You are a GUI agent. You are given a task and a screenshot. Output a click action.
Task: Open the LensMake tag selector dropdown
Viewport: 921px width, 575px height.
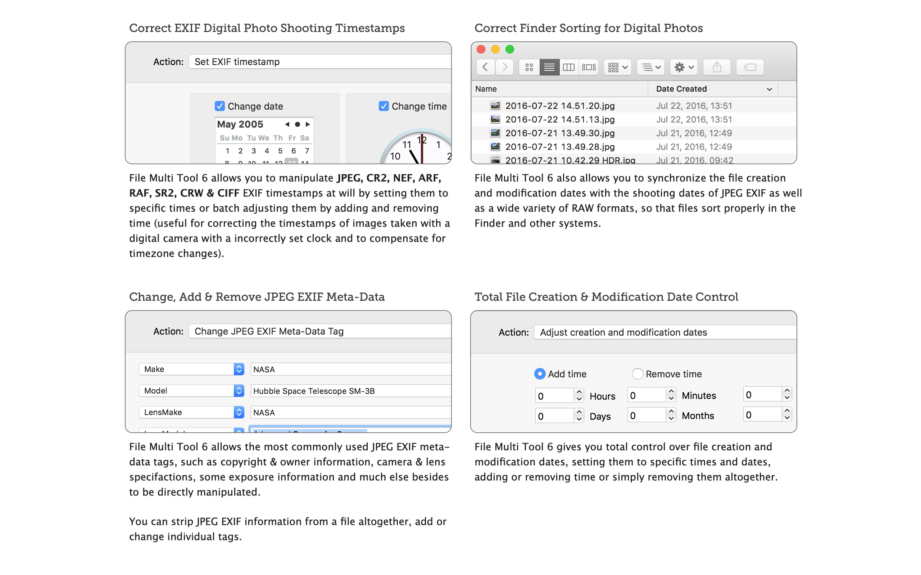click(191, 412)
